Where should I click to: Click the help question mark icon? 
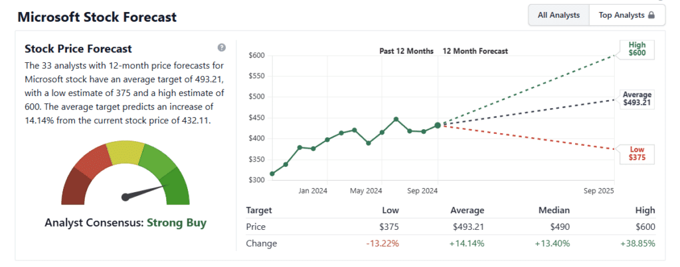pyautogui.click(x=222, y=48)
